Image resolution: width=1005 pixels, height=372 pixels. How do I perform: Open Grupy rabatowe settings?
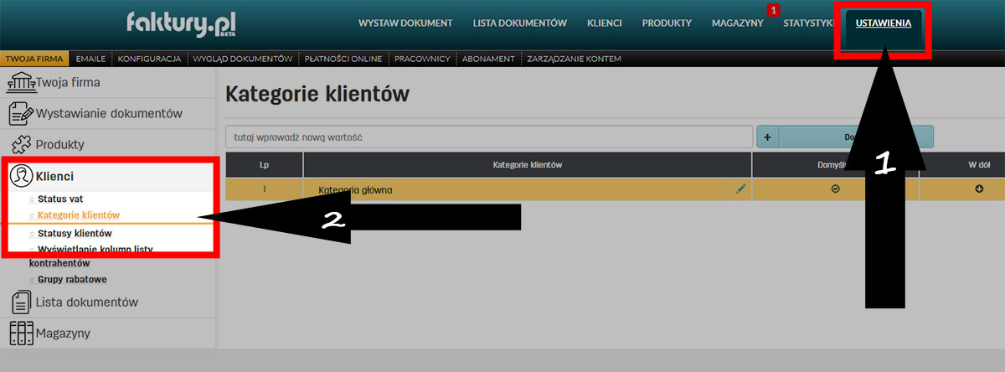(72, 278)
